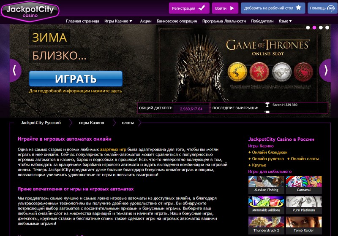Click the Регистрация button
The image size is (338, 236).
[189, 8]
